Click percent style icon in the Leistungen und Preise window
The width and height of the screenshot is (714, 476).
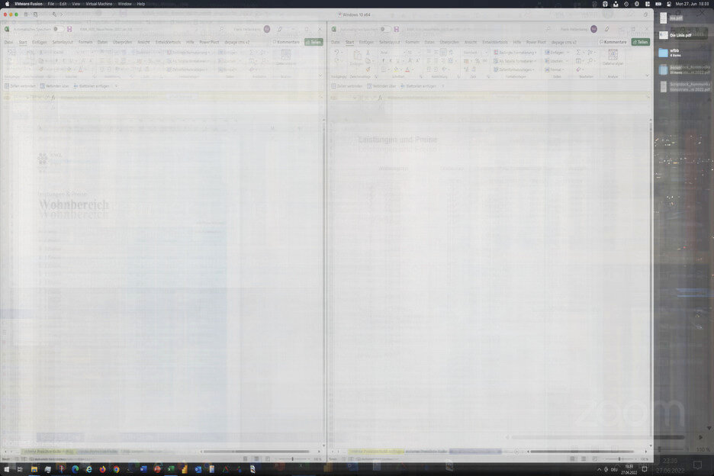click(478, 61)
